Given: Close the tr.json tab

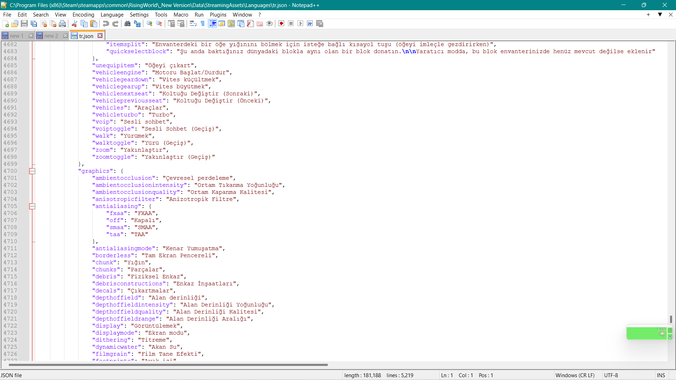Looking at the screenshot, I should pos(100,36).
